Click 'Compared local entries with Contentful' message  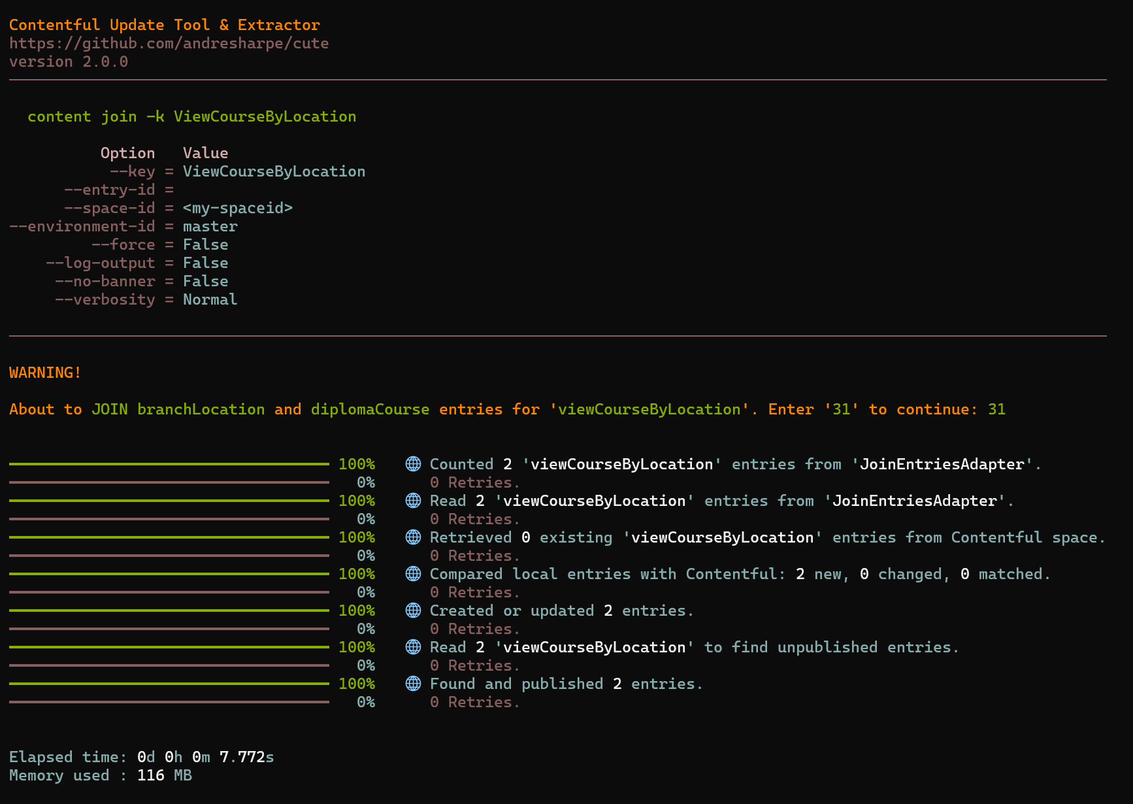click(x=740, y=574)
